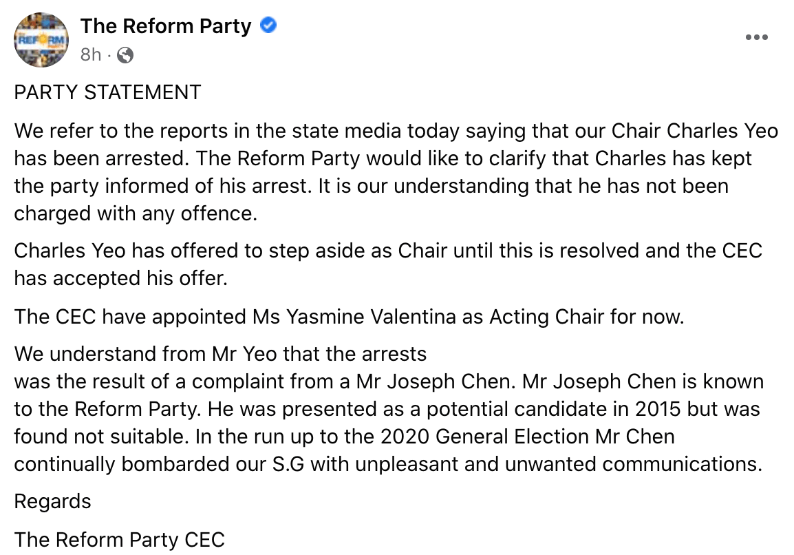The image size is (794, 555).
Task: Open the 8h post timestamp
Action: point(90,54)
